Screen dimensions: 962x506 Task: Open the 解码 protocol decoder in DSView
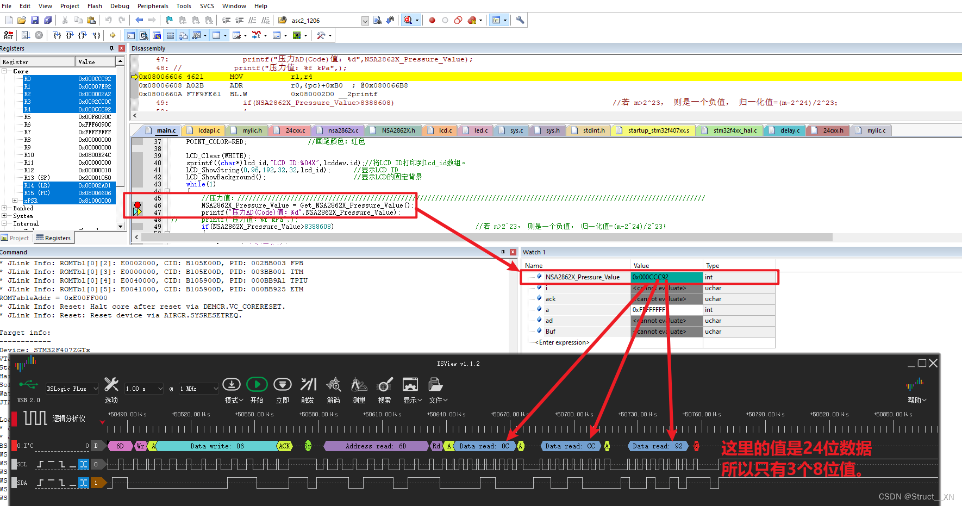click(x=333, y=384)
